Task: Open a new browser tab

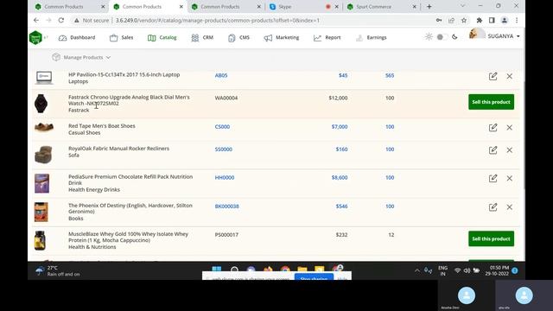Action: click(x=429, y=6)
